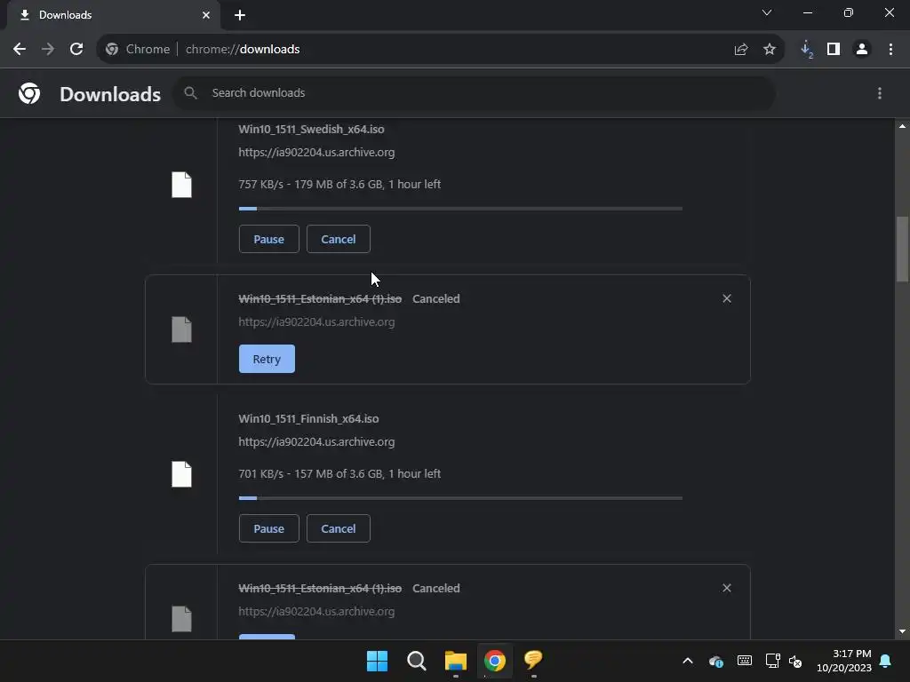Pause the Finnish ISO download
Image resolution: width=910 pixels, height=682 pixels.
pyautogui.click(x=268, y=528)
